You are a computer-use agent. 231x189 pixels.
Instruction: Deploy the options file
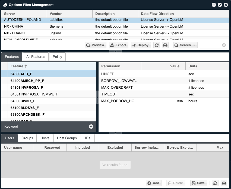pyautogui.click(x=140, y=45)
